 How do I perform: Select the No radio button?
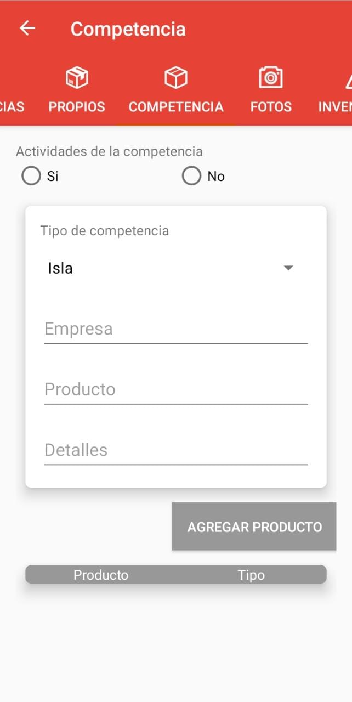[191, 176]
